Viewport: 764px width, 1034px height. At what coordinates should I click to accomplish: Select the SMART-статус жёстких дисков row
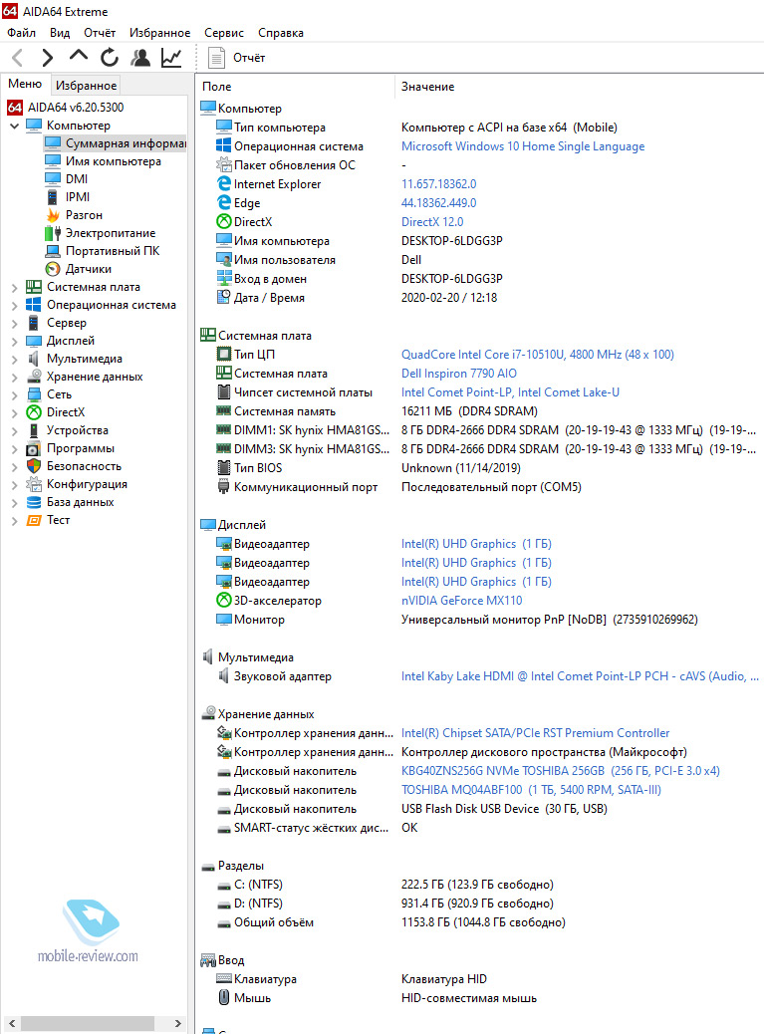pos(480,828)
